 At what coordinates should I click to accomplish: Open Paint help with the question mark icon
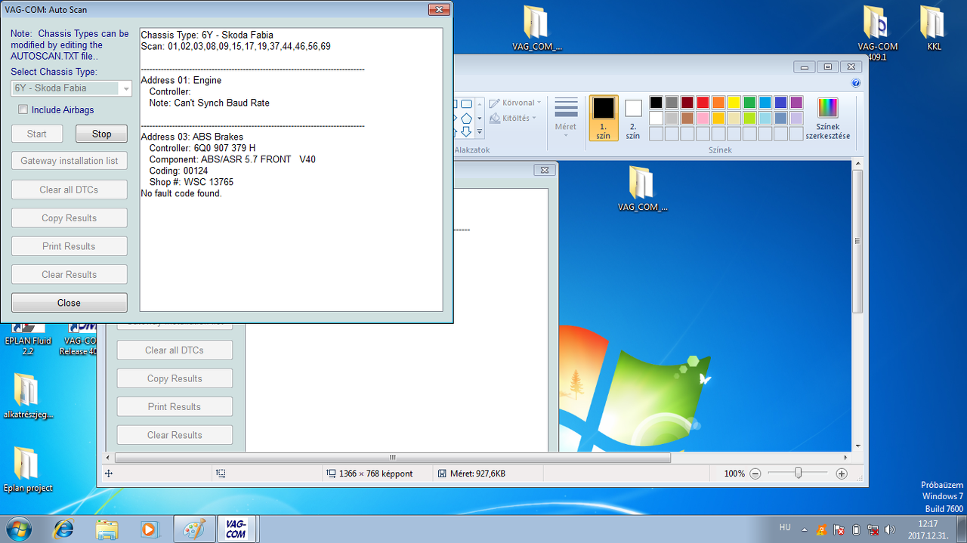point(856,83)
